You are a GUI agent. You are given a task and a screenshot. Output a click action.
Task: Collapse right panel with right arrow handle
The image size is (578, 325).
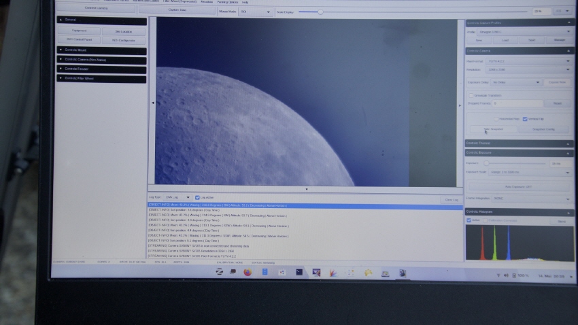460,105
